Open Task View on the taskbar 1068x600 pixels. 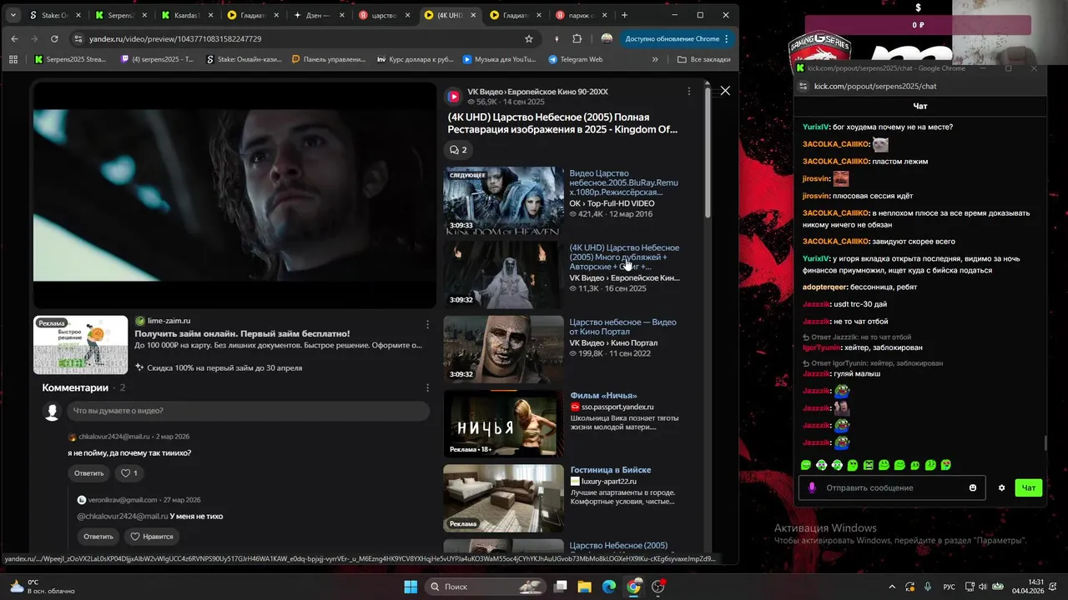tap(561, 587)
